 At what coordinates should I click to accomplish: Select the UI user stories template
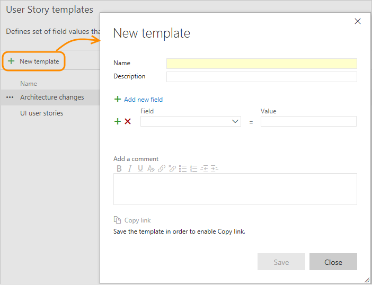click(x=41, y=113)
